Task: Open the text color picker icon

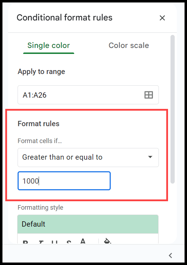Action: [83, 241]
